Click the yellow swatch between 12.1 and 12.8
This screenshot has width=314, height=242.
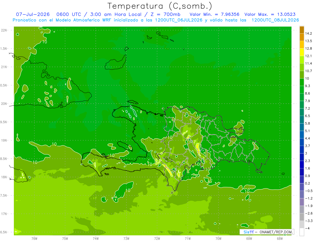pos(302,52)
